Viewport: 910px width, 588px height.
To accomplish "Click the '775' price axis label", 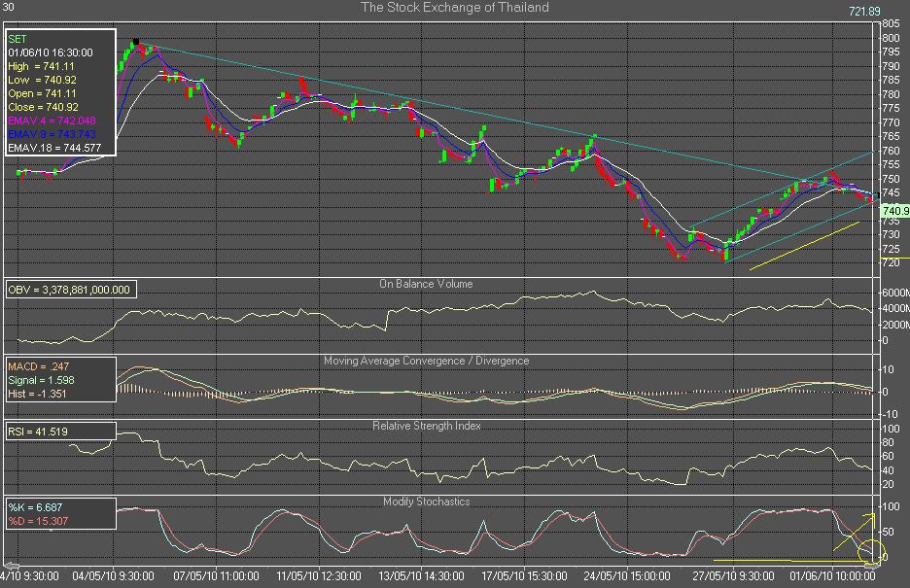I will [892, 108].
